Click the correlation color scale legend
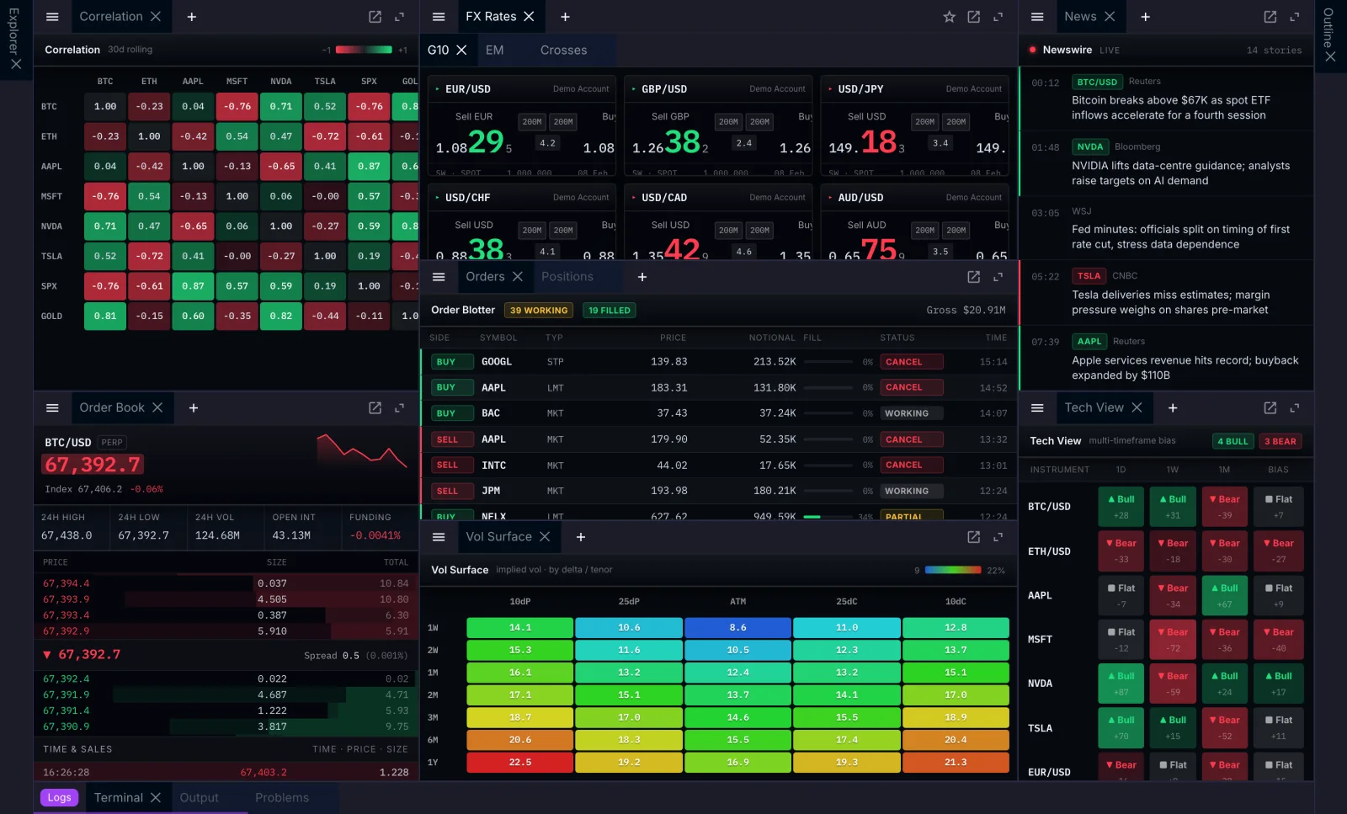The image size is (1347, 814). point(364,50)
